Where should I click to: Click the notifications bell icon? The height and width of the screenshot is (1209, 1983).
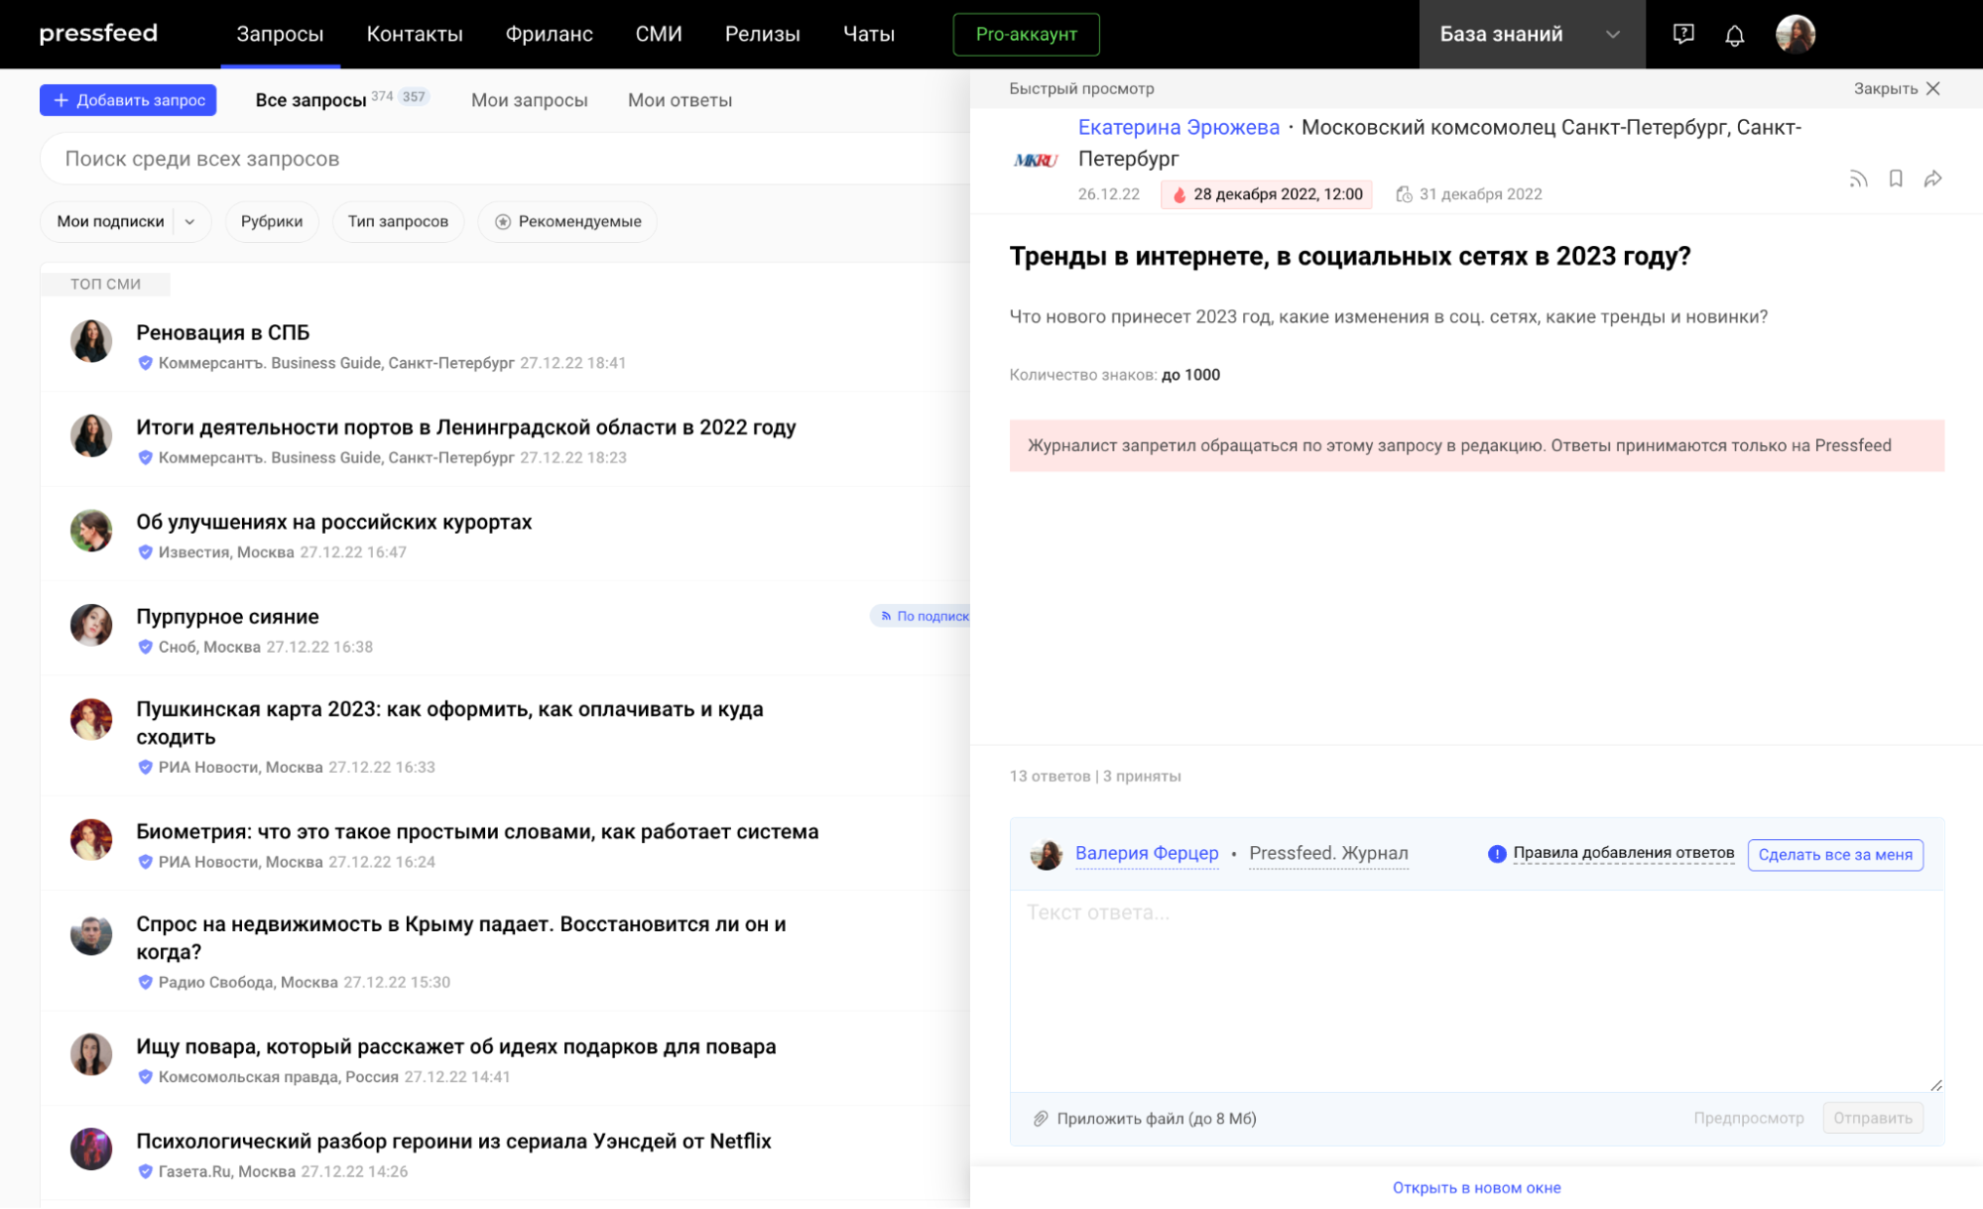point(1734,36)
